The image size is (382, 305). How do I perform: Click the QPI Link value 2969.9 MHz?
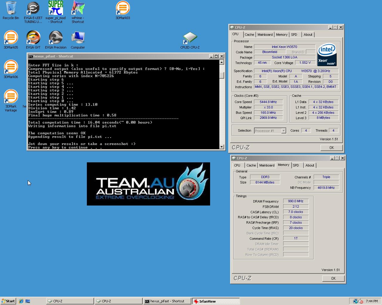(268, 118)
